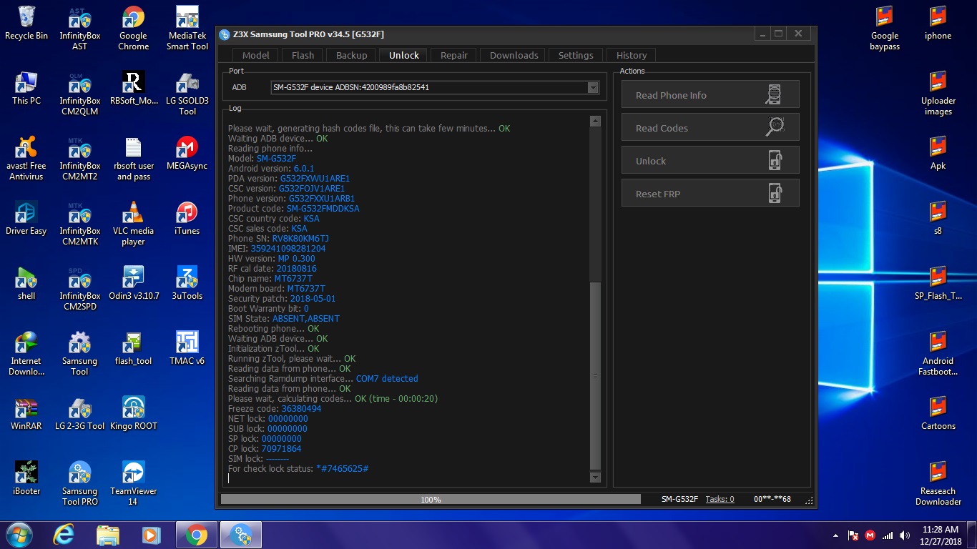977x549 pixels.
Task: Open avast! Free Antivirus icon
Action: click(26, 159)
